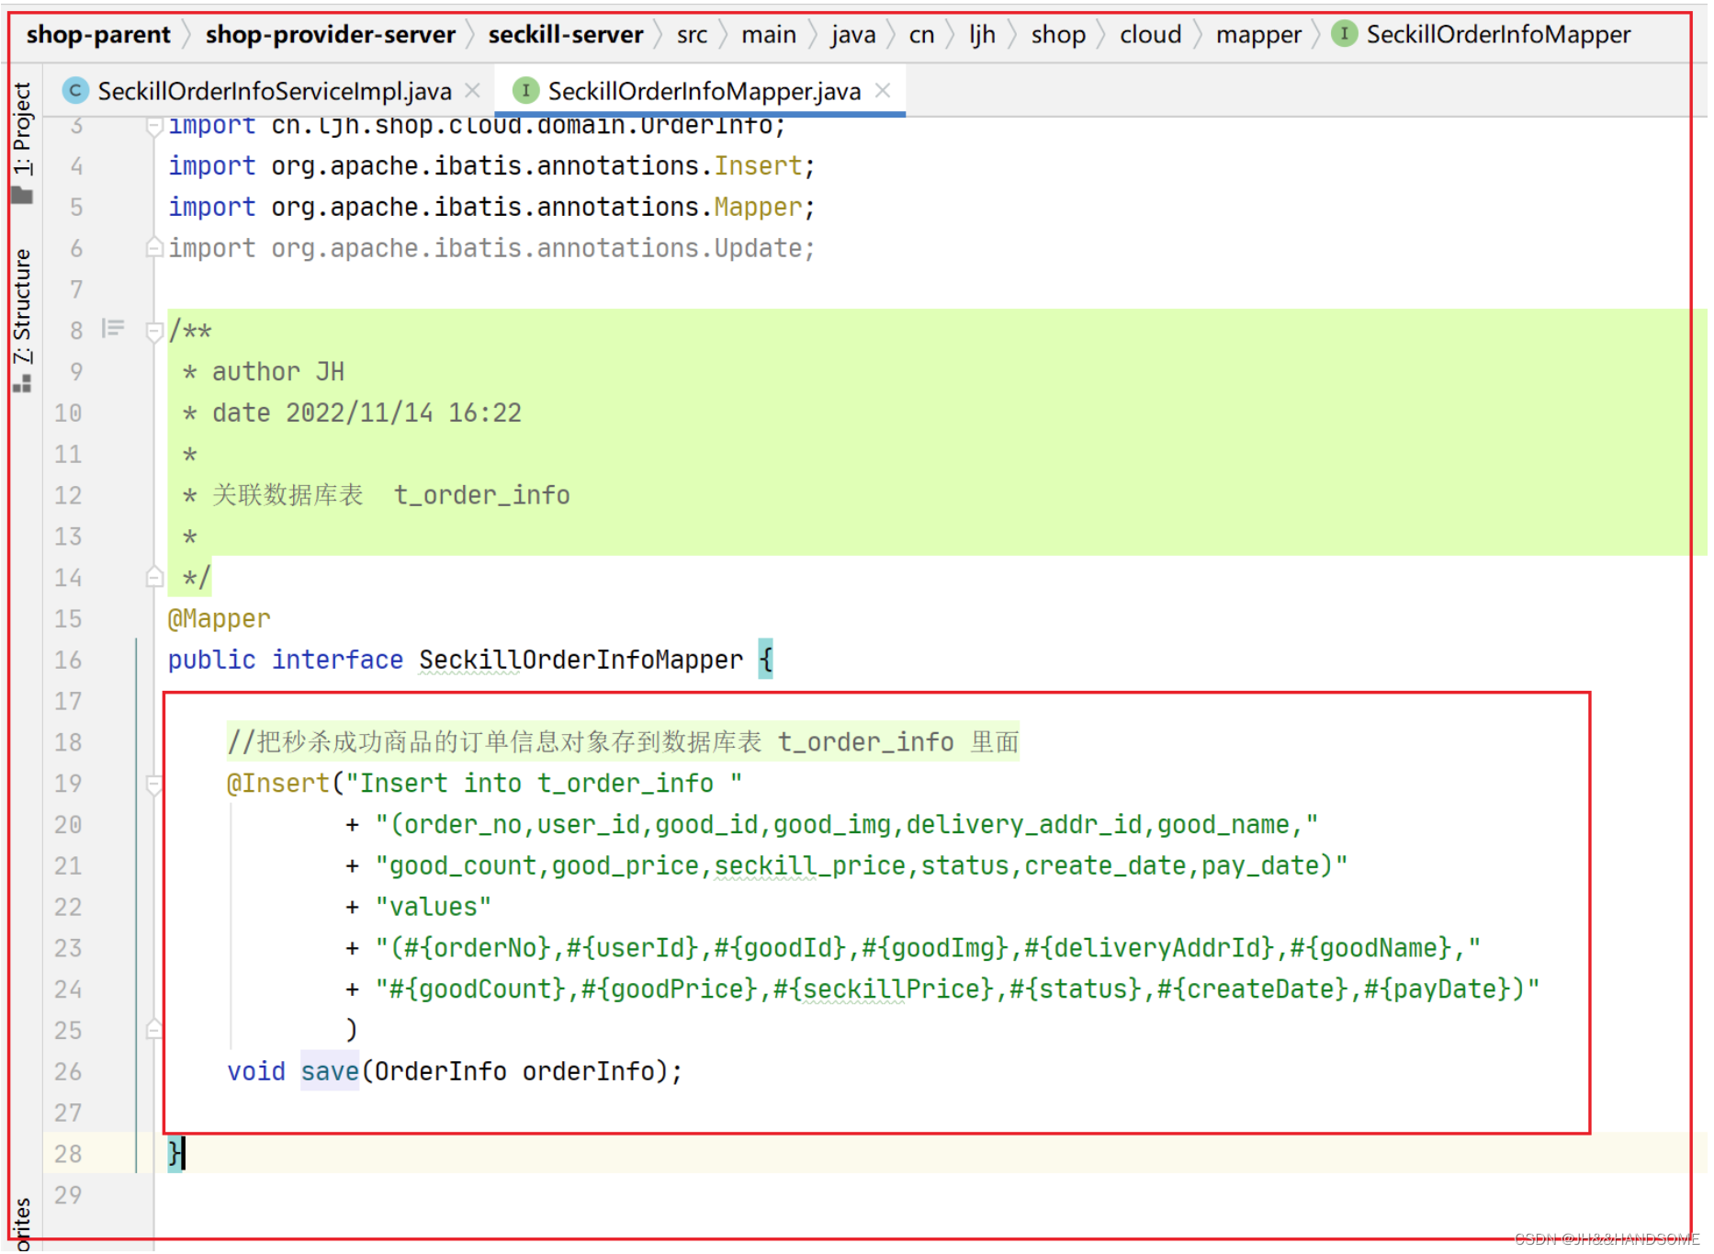Image resolution: width=1714 pixels, height=1254 pixels.
Task: Open the shop-provider-server breadcrumb
Action: tap(331, 35)
